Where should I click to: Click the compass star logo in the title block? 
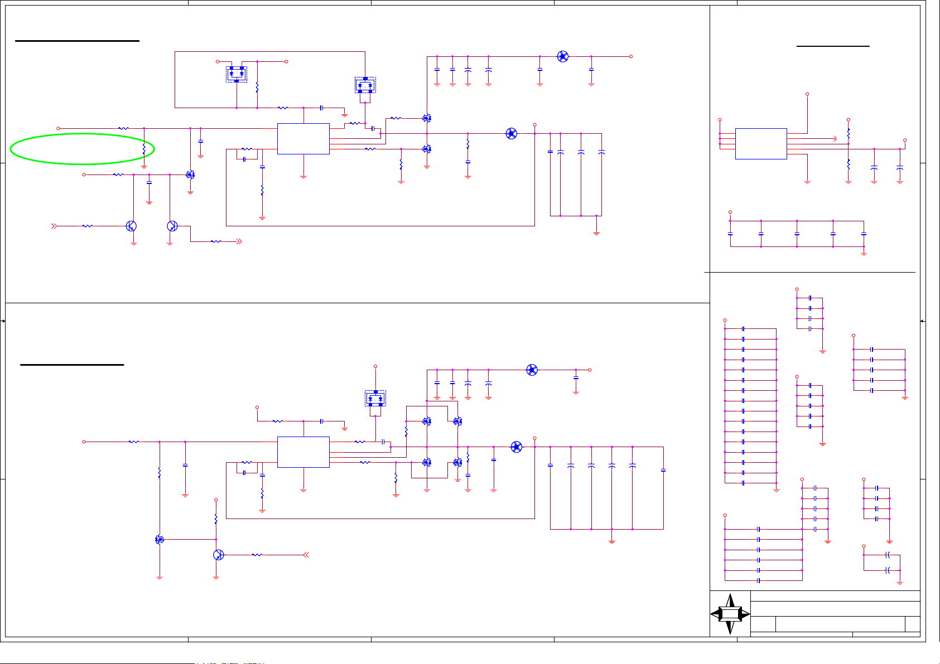click(x=730, y=614)
